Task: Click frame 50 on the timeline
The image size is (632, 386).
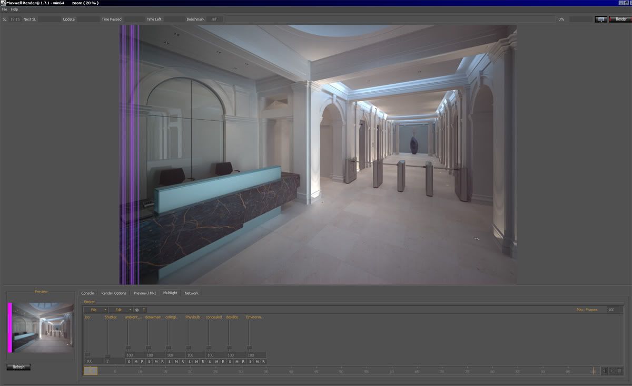Action: coord(341,372)
